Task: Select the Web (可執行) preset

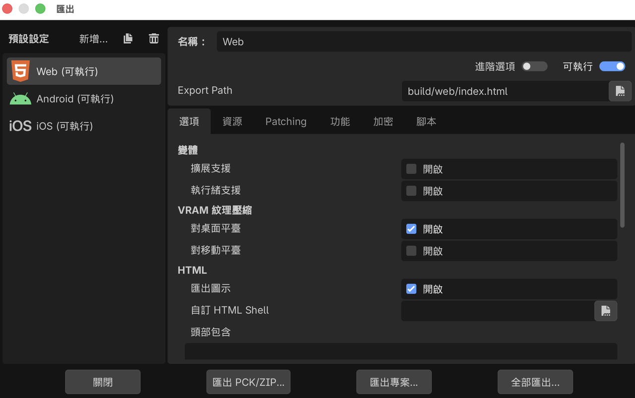Action: point(84,71)
